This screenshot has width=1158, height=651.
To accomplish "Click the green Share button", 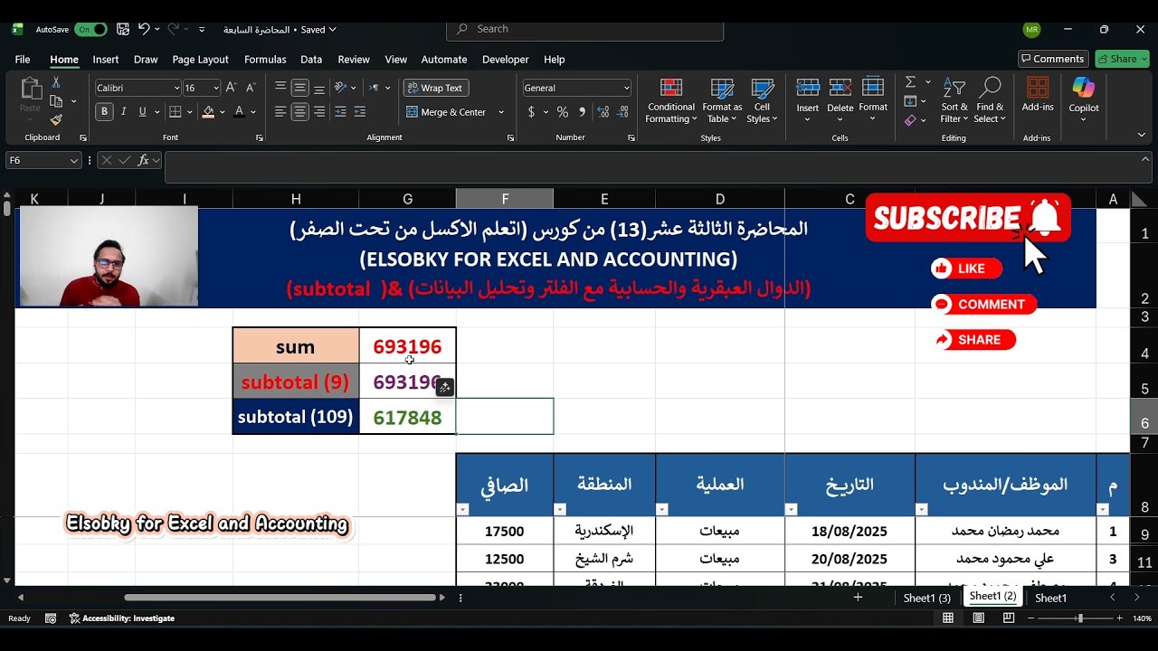I will pyautogui.click(x=1122, y=59).
